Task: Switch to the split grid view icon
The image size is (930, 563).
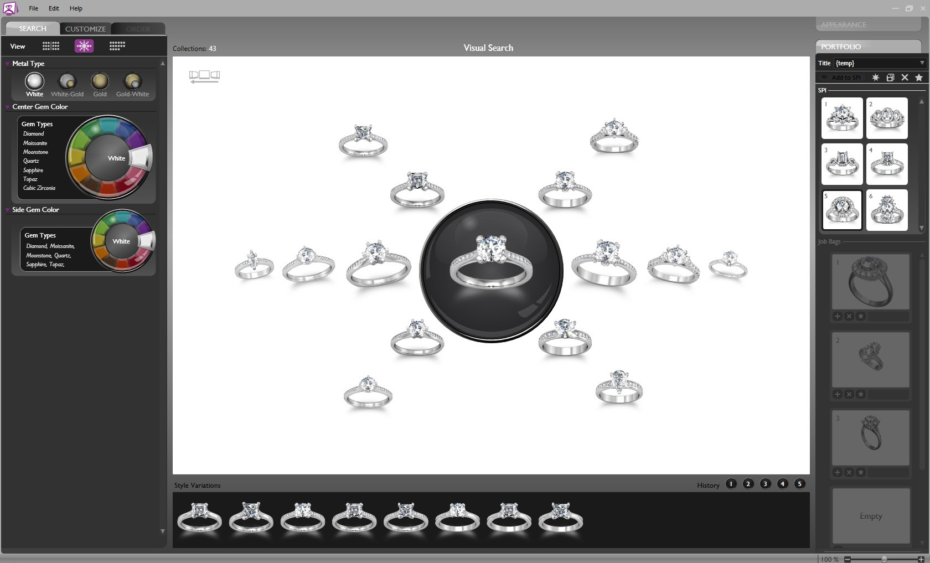Action: (51, 46)
